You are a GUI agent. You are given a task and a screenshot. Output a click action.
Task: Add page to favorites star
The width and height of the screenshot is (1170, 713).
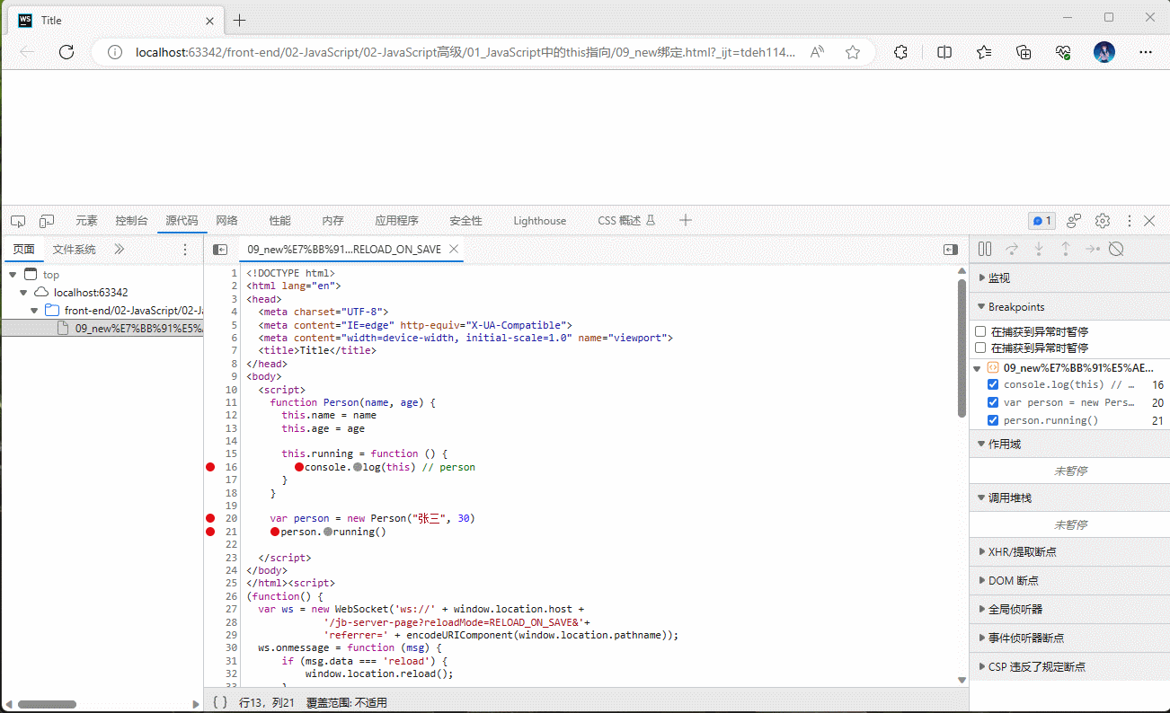click(853, 52)
